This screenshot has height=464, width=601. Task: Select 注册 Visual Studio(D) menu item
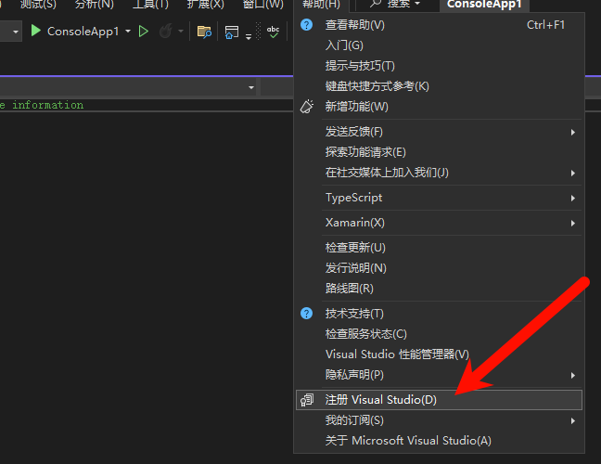(x=439, y=400)
